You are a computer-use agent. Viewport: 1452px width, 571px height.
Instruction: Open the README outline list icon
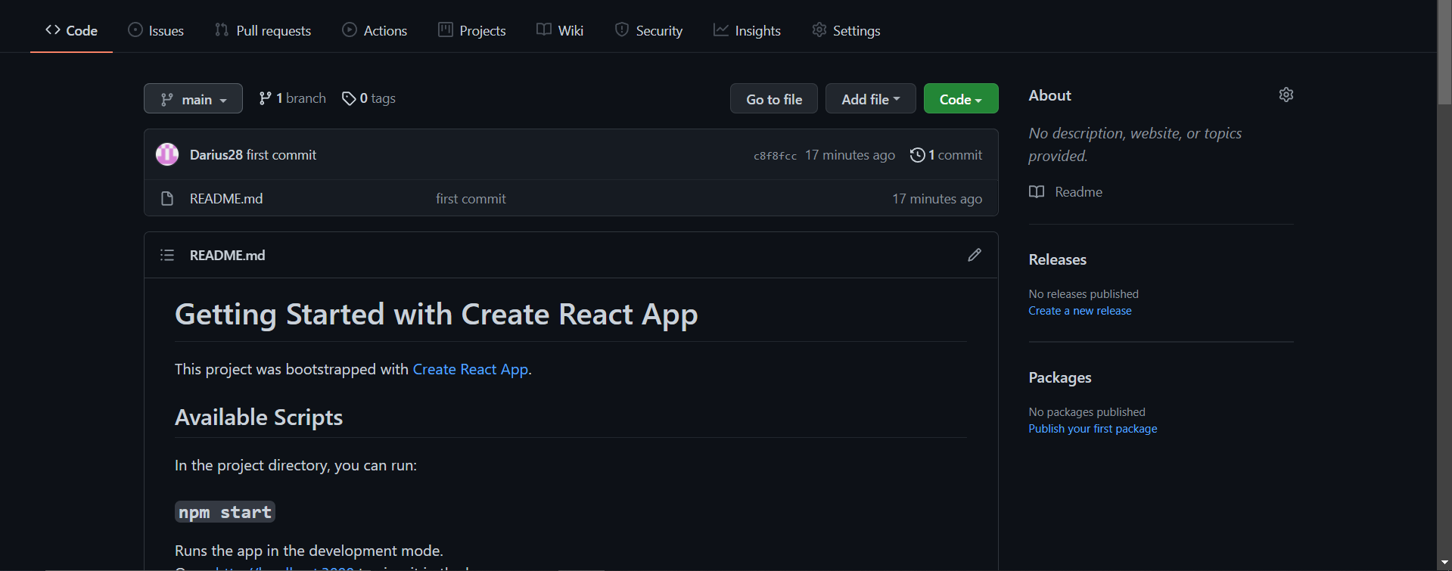167,255
